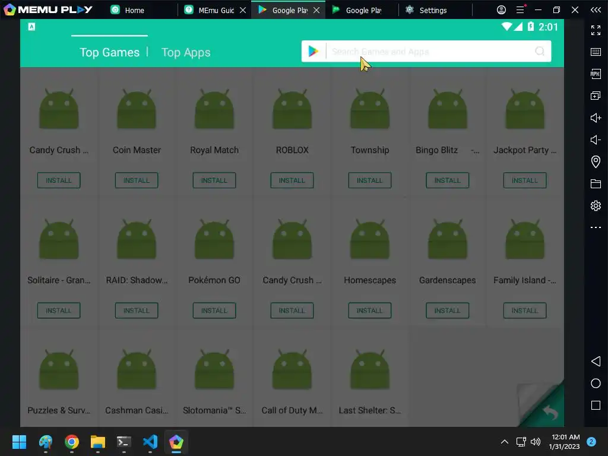The height and width of the screenshot is (456, 608).
Task: Open the MEmu account profile icon
Action: [501, 9]
